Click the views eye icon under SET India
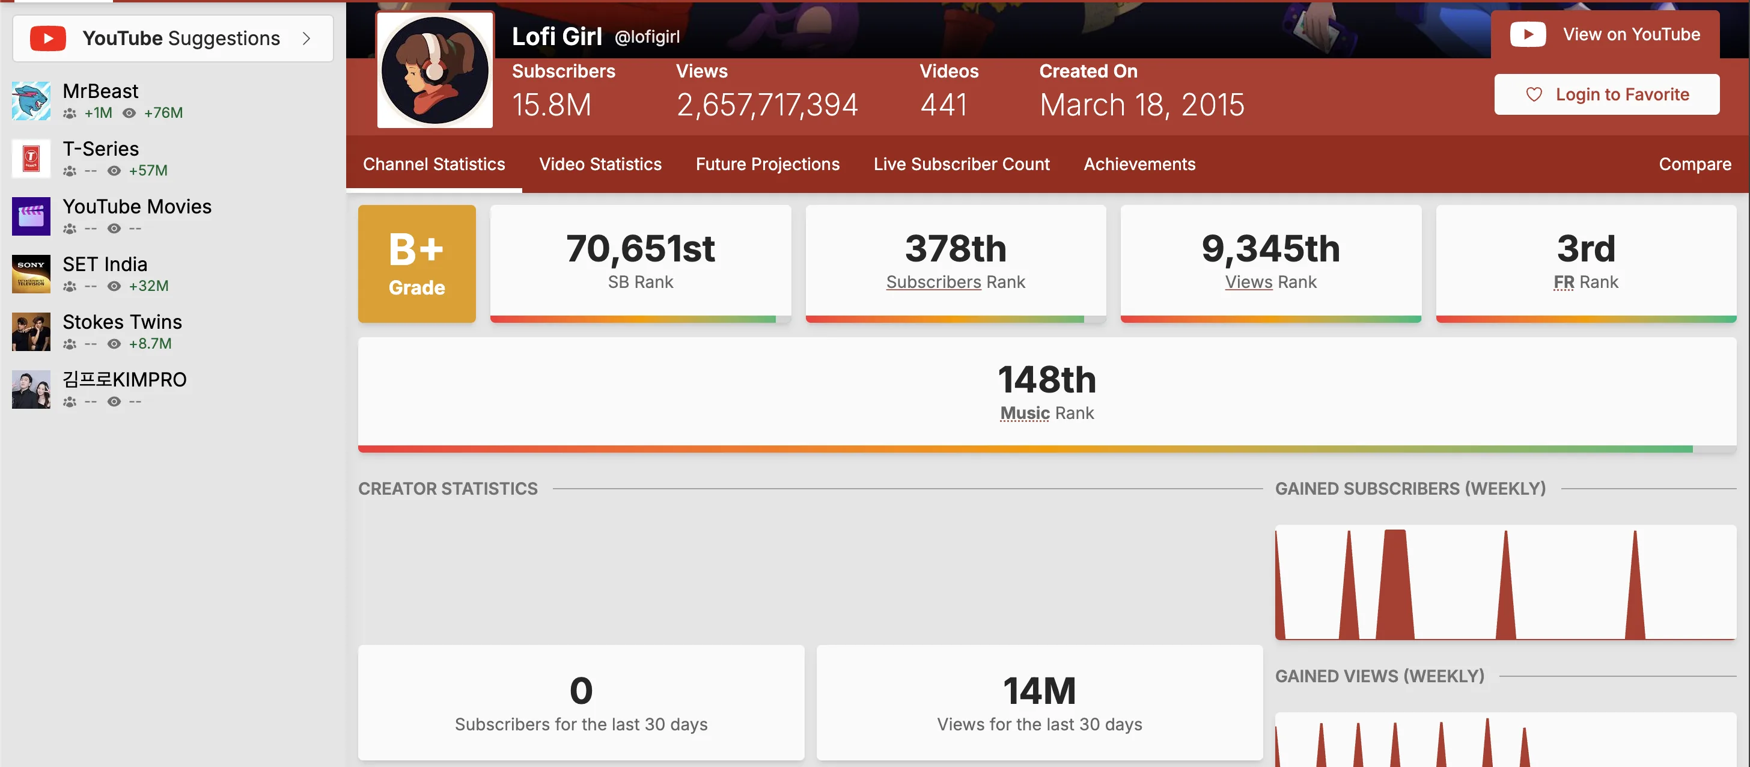Screen dimensions: 1750x767 tap(114, 287)
